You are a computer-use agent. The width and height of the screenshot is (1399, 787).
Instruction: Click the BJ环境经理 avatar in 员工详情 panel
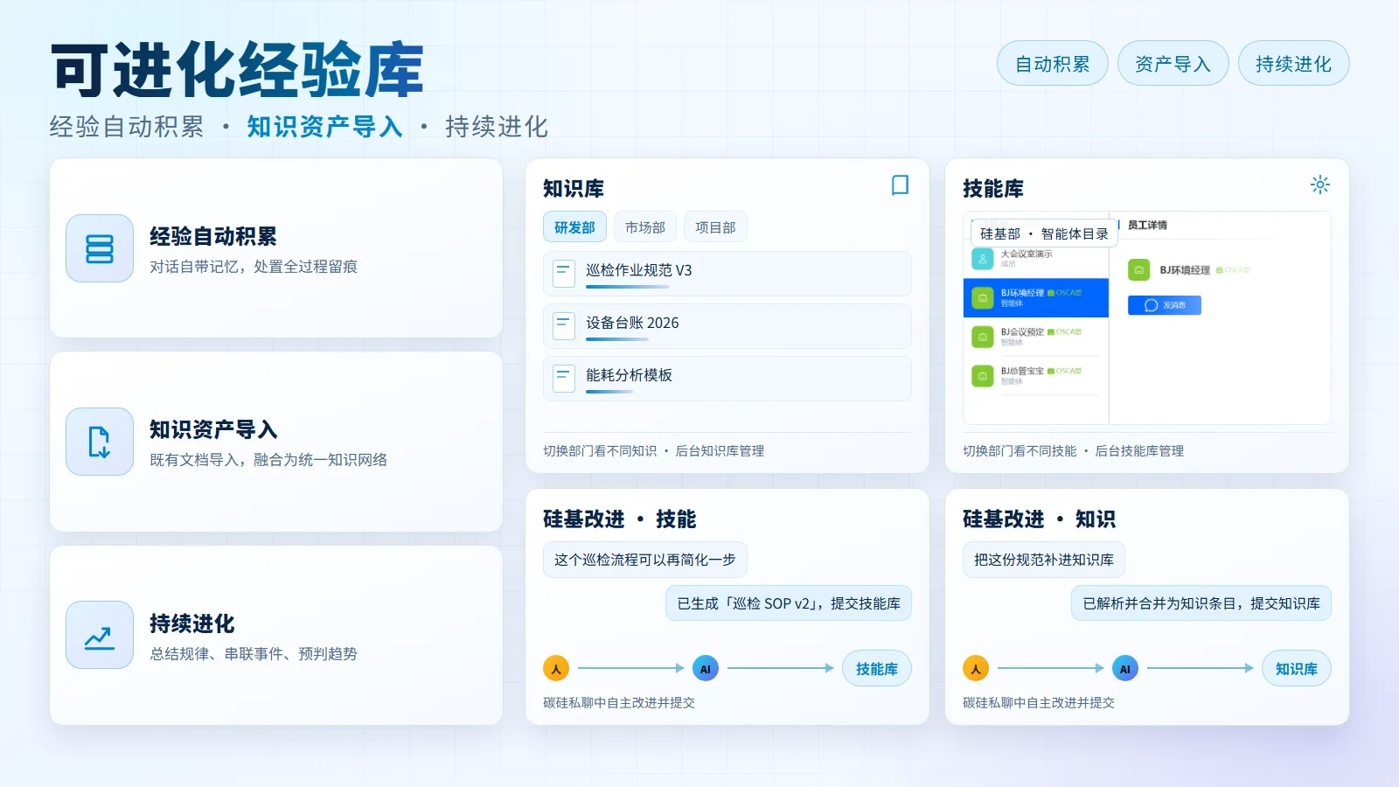click(1138, 270)
